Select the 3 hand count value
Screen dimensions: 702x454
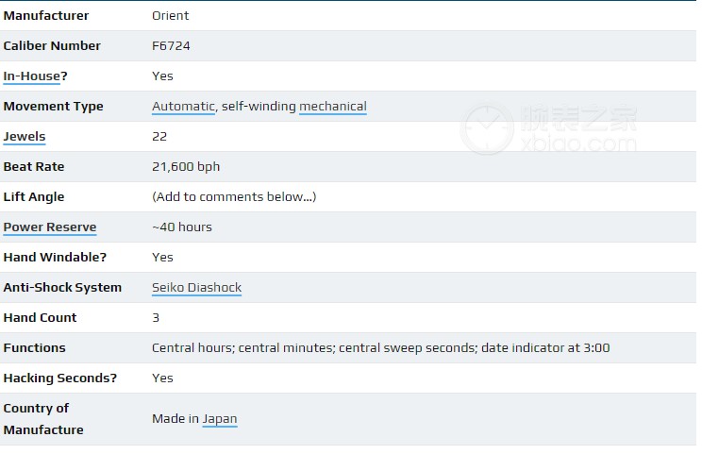156,318
